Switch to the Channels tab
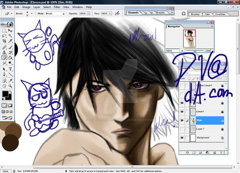 click(133, 12)
